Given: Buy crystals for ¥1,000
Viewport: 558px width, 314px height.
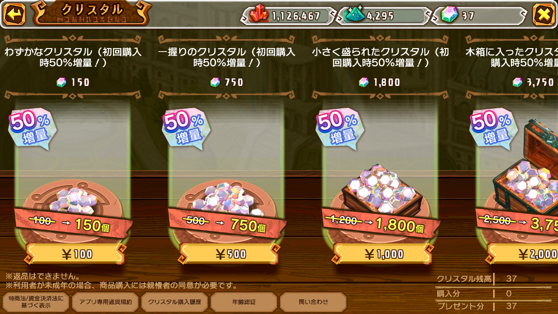Looking at the screenshot, I should 383,254.
